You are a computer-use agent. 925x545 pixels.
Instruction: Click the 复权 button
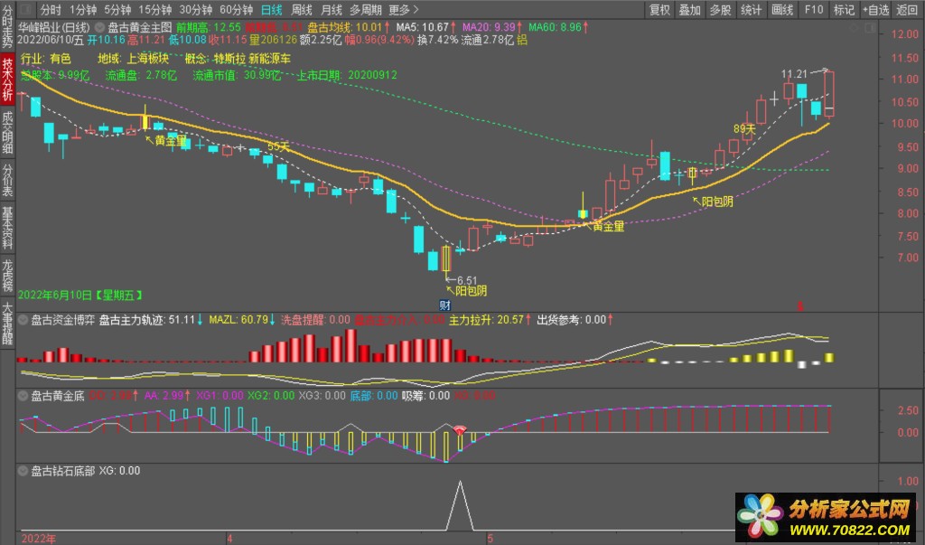click(x=659, y=9)
